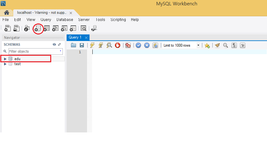Expand the test schema
The height and width of the screenshot is (144, 267).
point(5,64)
